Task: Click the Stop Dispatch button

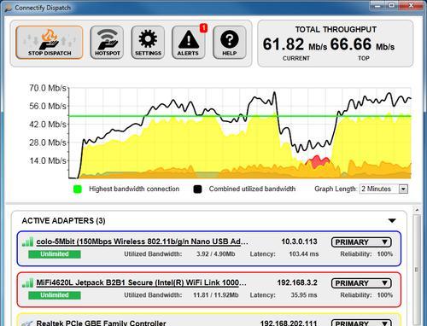Action: coord(50,43)
